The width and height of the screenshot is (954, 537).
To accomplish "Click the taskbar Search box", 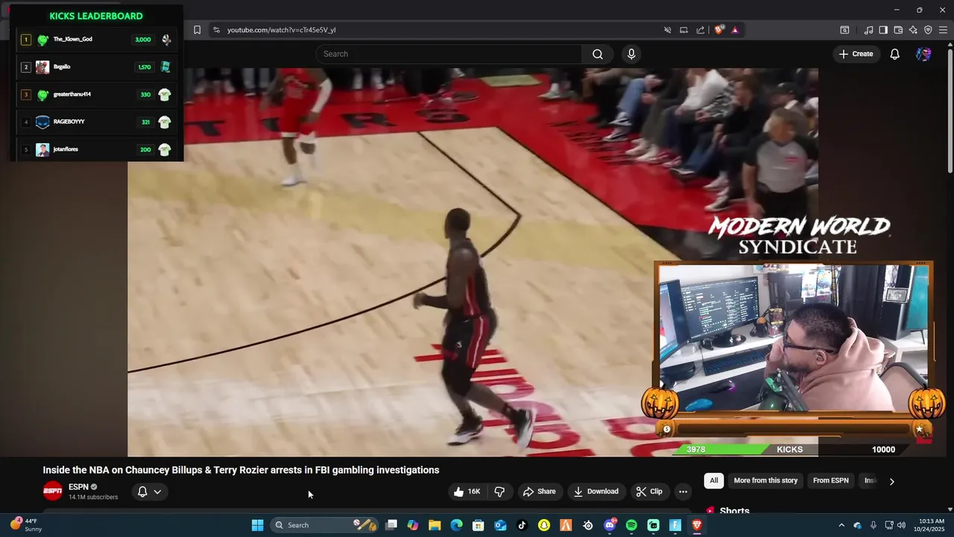I will coord(324,525).
